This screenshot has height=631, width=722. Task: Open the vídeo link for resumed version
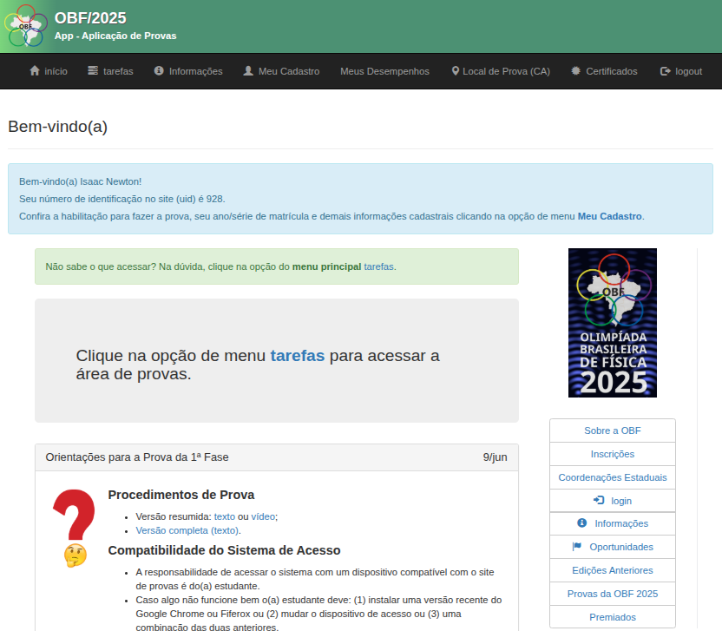(x=263, y=516)
